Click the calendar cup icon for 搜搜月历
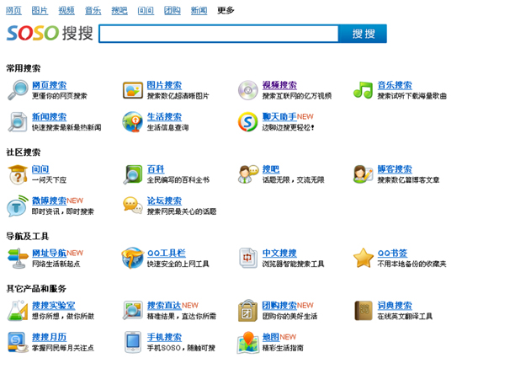Image resolution: width=526 pixels, height=374 pixels. tap(18, 342)
